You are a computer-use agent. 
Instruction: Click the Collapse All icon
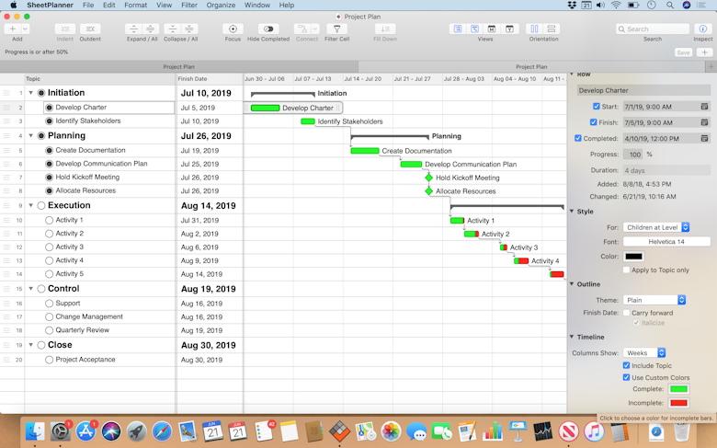click(189, 29)
